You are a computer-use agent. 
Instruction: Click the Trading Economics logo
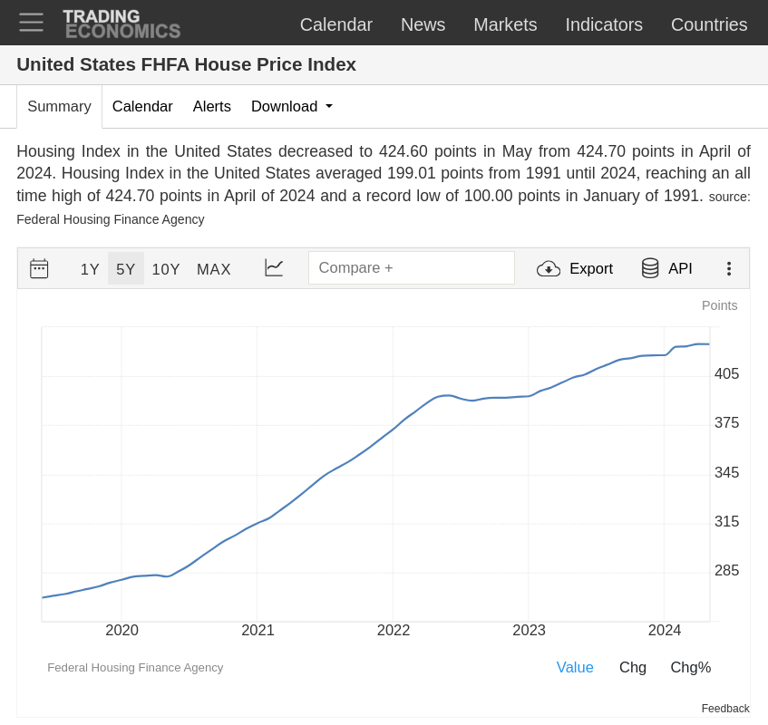click(122, 24)
